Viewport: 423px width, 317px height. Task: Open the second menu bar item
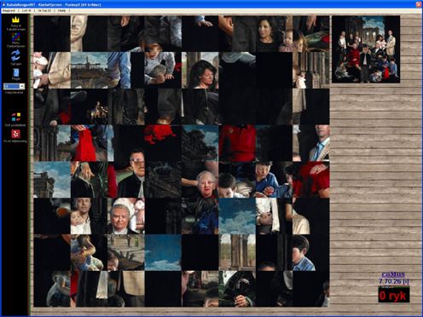[x=26, y=10]
